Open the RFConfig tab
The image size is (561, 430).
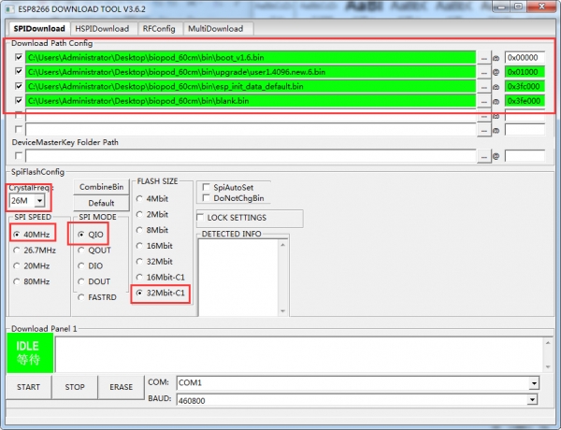(x=159, y=29)
